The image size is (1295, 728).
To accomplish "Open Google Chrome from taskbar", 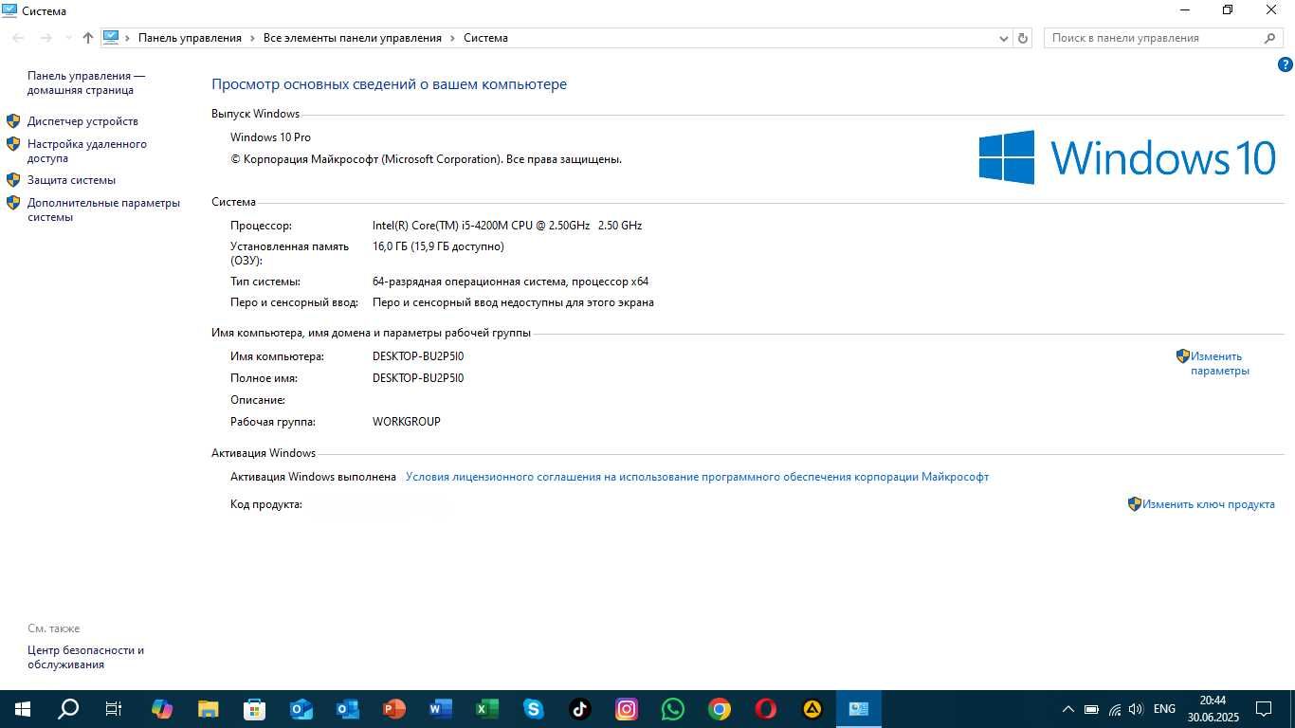I will point(720,709).
